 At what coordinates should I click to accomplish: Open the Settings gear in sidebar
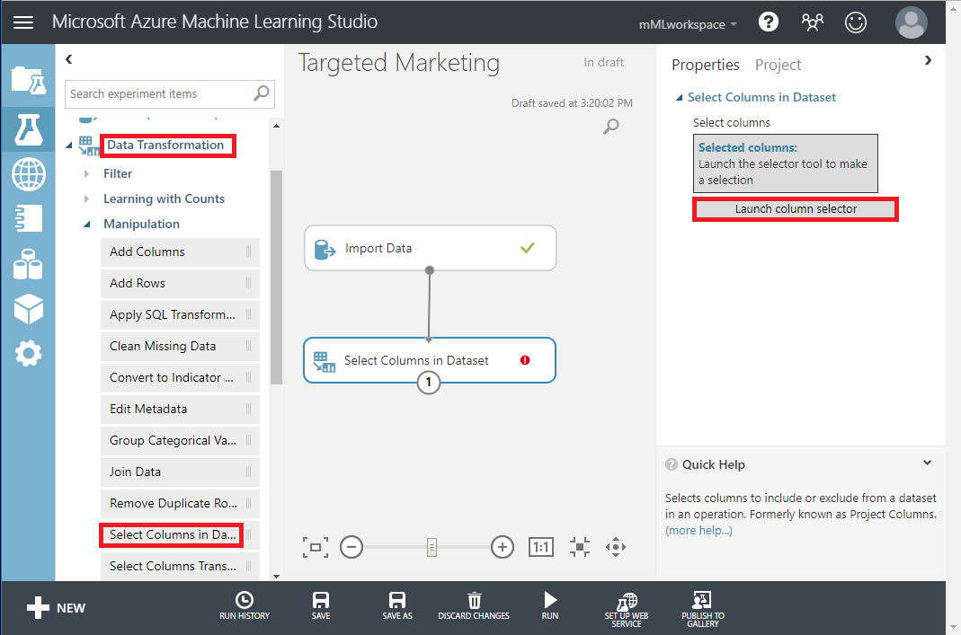(x=28, y=354)
